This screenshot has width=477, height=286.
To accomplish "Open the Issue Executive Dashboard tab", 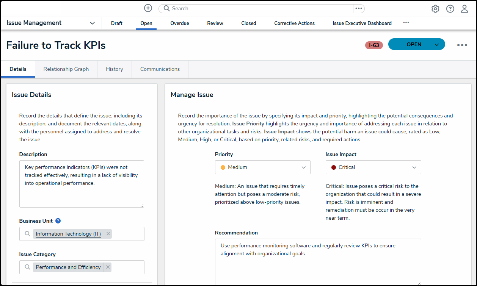I will tap(362, 23).
